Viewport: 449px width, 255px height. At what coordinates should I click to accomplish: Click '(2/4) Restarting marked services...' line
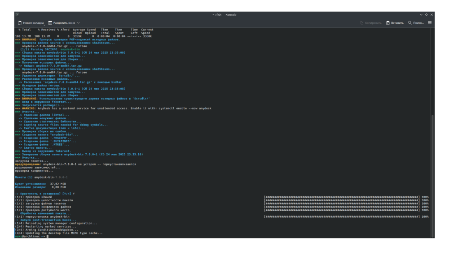[45, 227]
